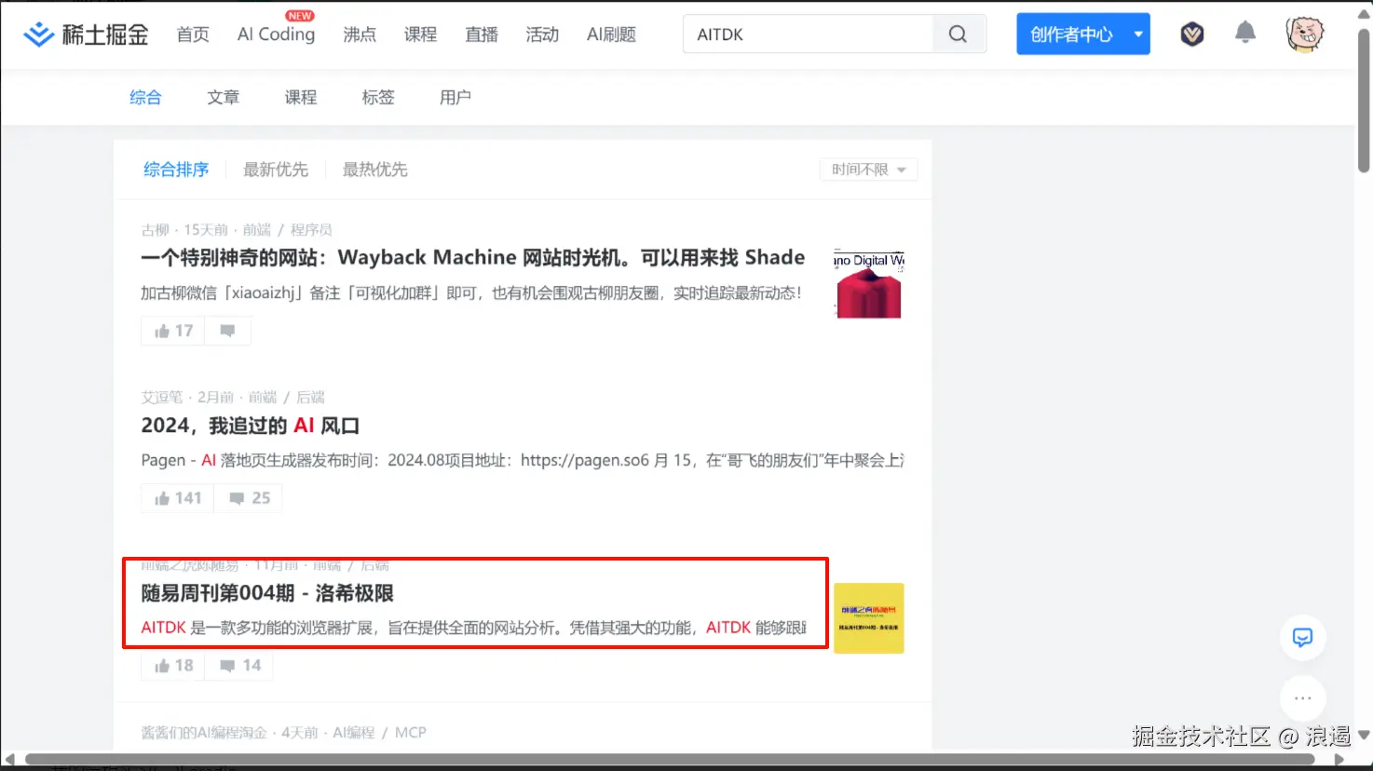Click the AI编程 tag on the last article
Image resolution: width=1373 pixels, height=771 pixels.
[354, 733]
